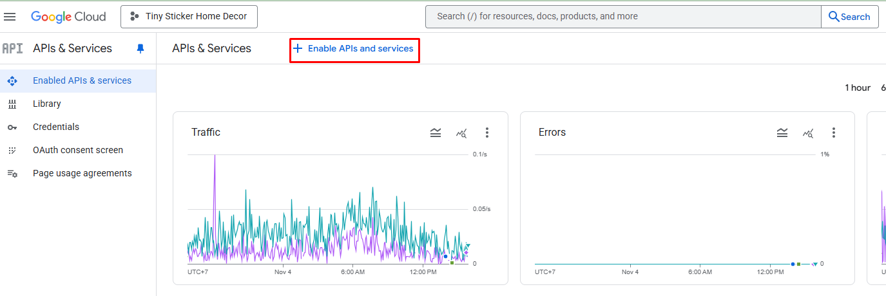Click the Credentials key icon
This screenshot has height=296, width=886.
(x=12, y=127)
